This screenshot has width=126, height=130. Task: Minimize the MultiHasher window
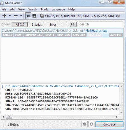[102, 2]
